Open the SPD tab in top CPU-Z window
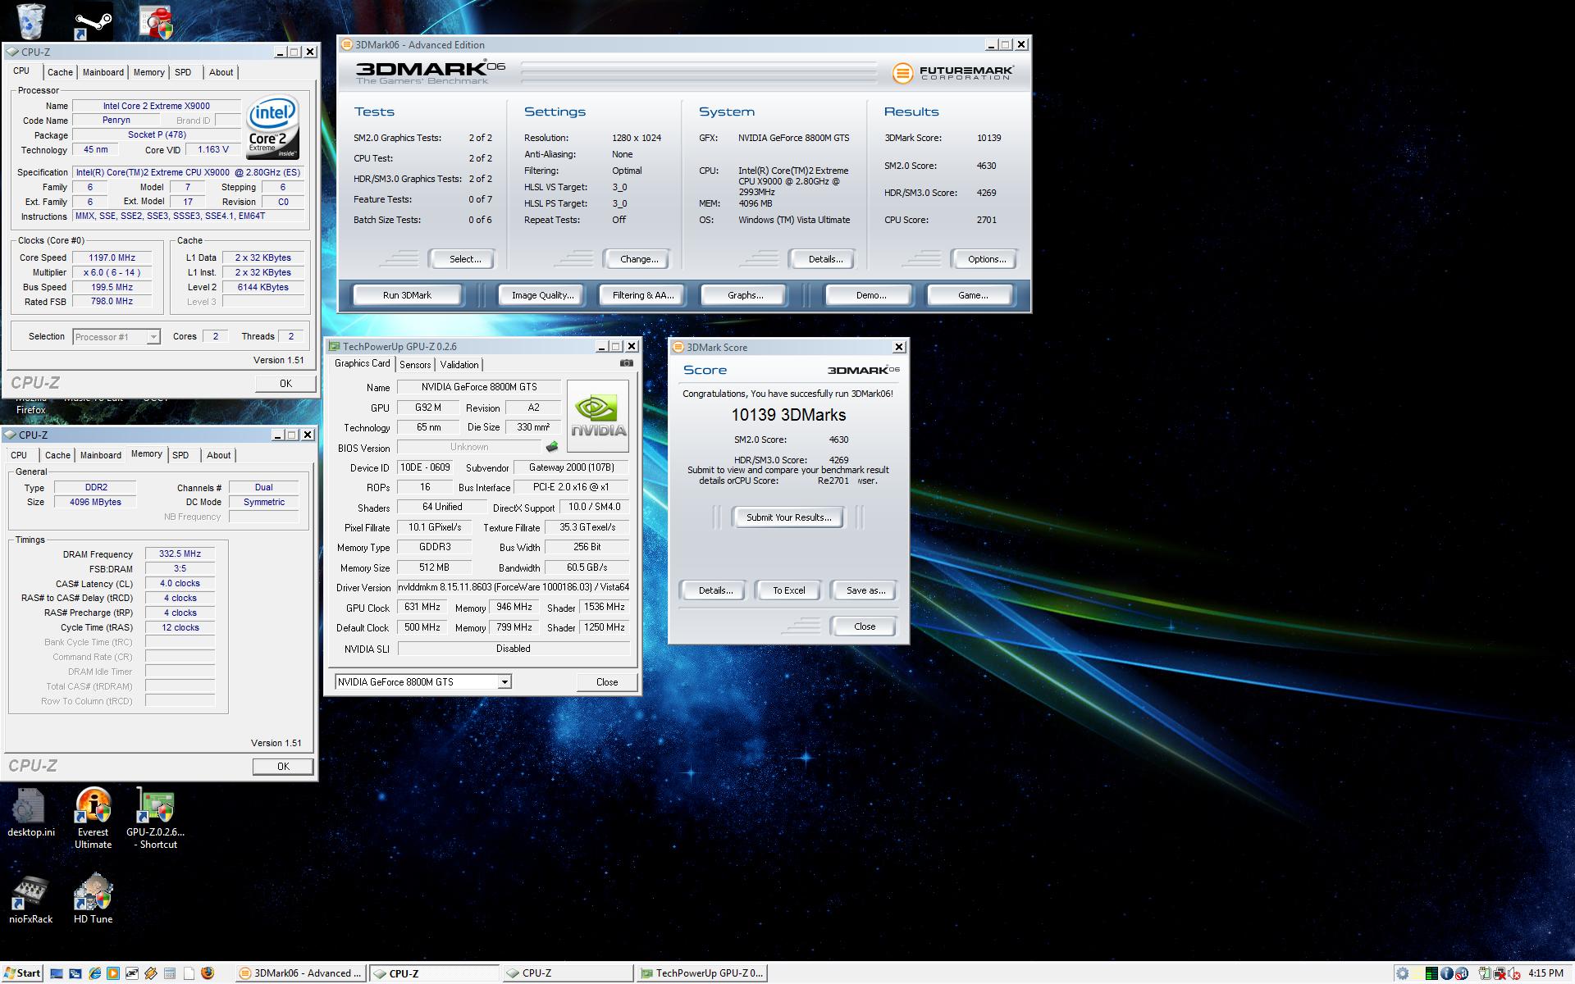The width and height of the screenshot is (1575, 984). [x=183, y=72]
